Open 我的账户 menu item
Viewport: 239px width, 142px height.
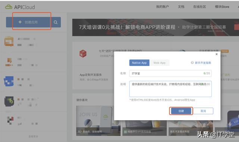pyautogui.click(x=162, y=7)
